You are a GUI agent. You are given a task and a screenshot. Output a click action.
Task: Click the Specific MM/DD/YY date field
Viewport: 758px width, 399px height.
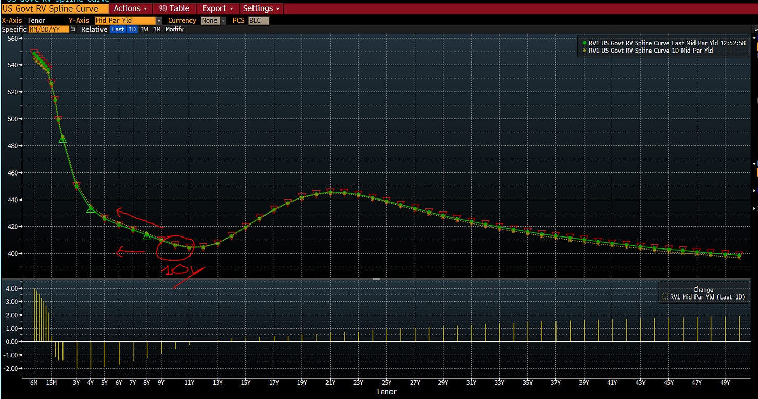(49, 29)
